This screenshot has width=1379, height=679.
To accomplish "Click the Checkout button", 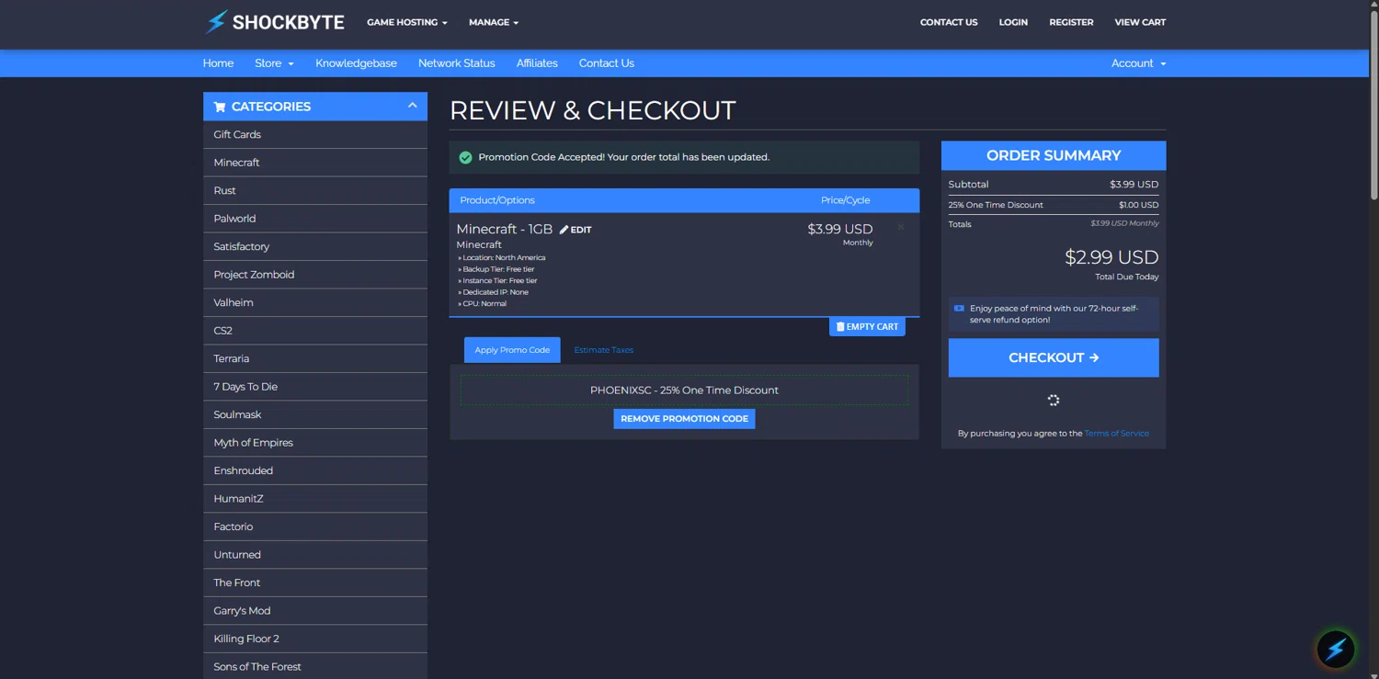I will click(x=1054, y=357).
